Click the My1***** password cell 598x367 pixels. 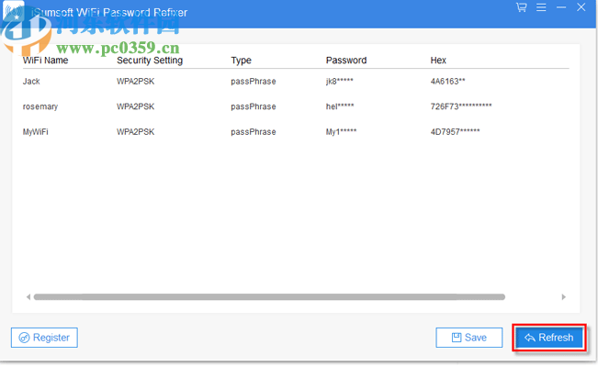[x=341, y=132]
